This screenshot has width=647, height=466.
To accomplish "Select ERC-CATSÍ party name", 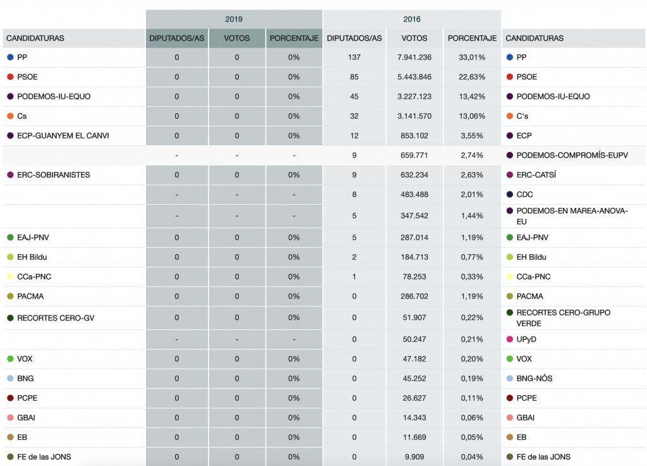I will 536,175.
